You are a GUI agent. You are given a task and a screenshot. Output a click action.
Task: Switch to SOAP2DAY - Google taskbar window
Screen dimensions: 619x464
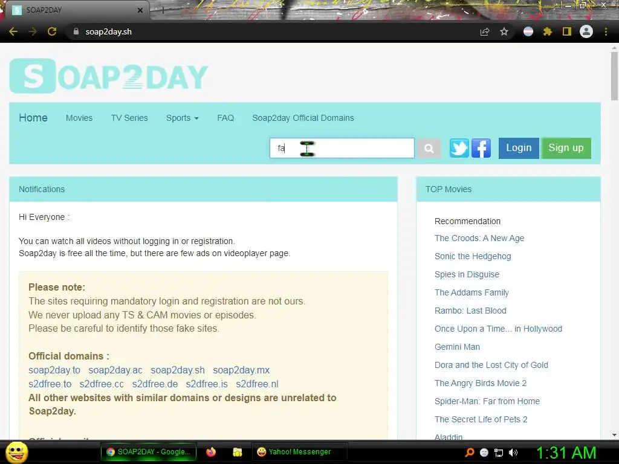pos(149,452)
